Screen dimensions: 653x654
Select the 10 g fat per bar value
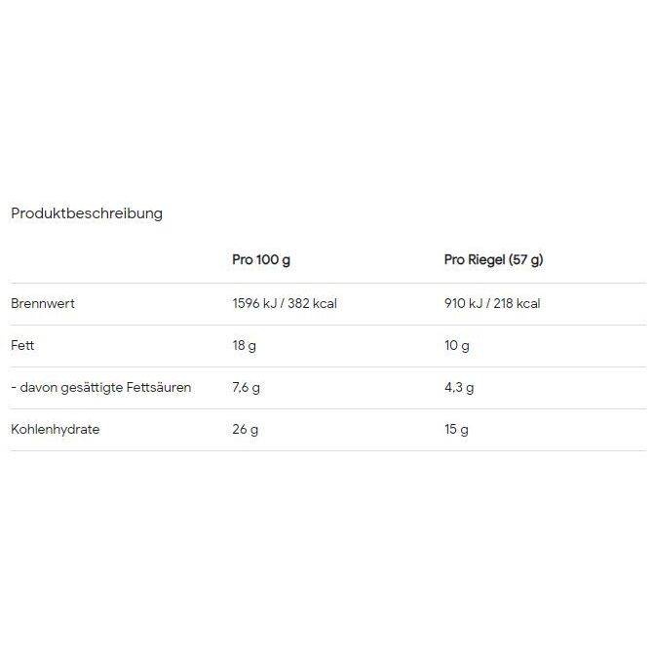pos(457,346)
